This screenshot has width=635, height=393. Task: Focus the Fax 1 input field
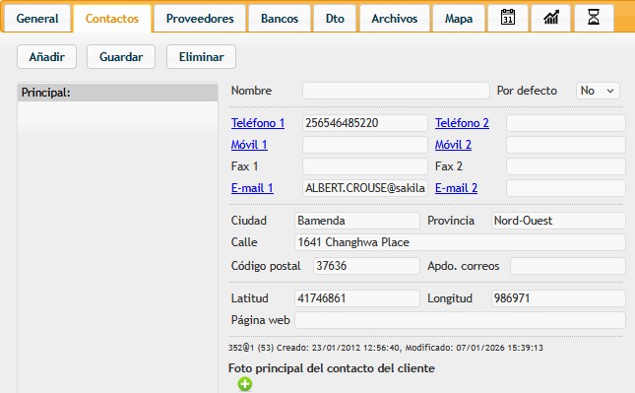pyautogui.click(x=365, y=166)
